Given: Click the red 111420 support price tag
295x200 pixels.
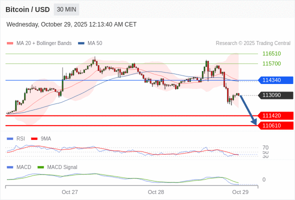Looking at the screenshot, I should click(x=275, y=115).
